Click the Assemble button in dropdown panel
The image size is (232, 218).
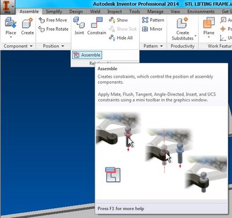[87, 55]
